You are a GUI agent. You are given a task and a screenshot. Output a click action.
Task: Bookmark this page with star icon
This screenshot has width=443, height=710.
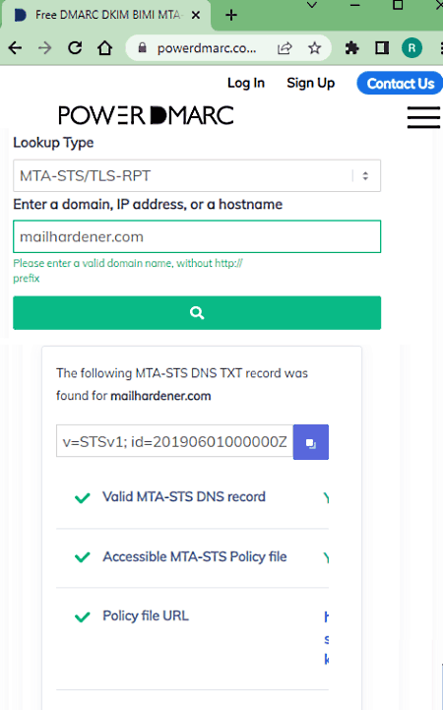pyautogui.click(x=314, y=48)
